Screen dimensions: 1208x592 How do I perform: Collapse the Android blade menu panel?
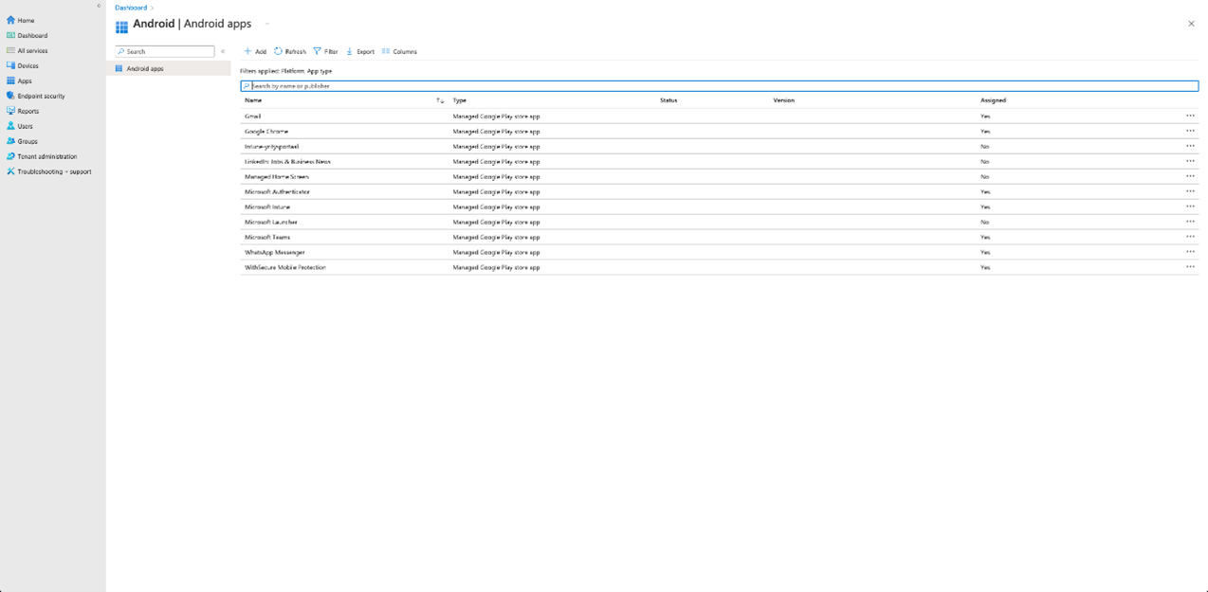click(x=223, y=51)
